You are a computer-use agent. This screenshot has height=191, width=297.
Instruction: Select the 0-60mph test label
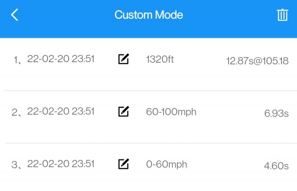point(167,165)
